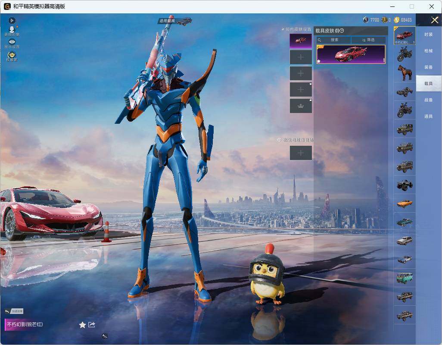Viewport: 442px width, 345px height.
Task: Select the buggy vehicle icon
Action: tap(405, 91)
